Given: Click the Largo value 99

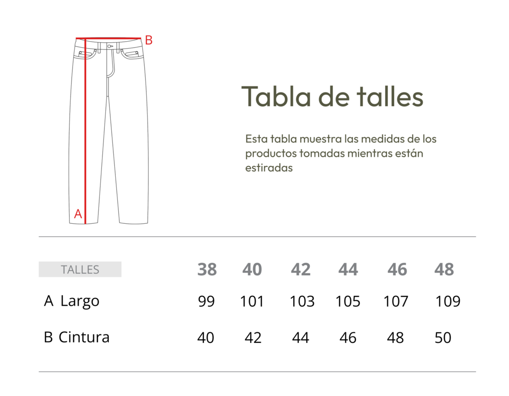Looking at the screenshot, I should coord(206,301).
